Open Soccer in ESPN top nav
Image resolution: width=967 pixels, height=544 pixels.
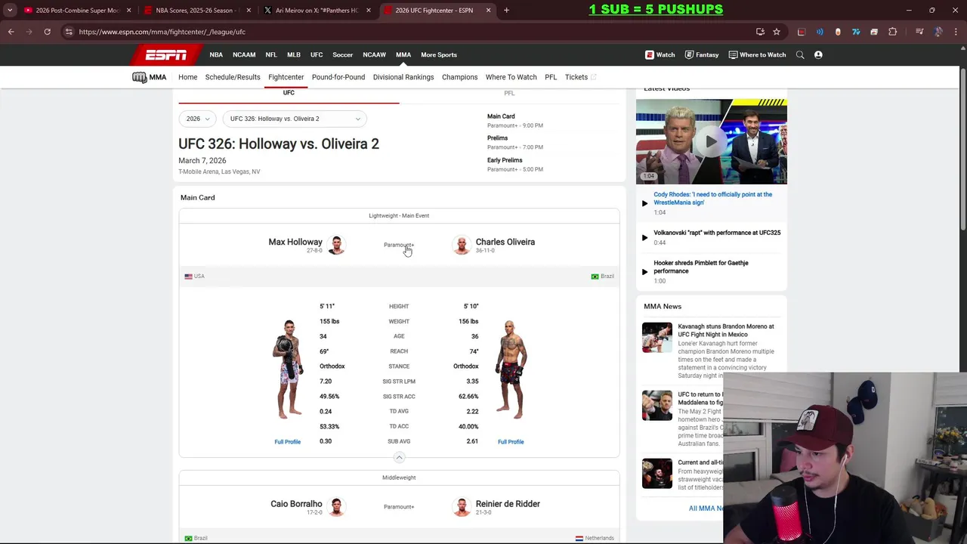tap(342, 54)
